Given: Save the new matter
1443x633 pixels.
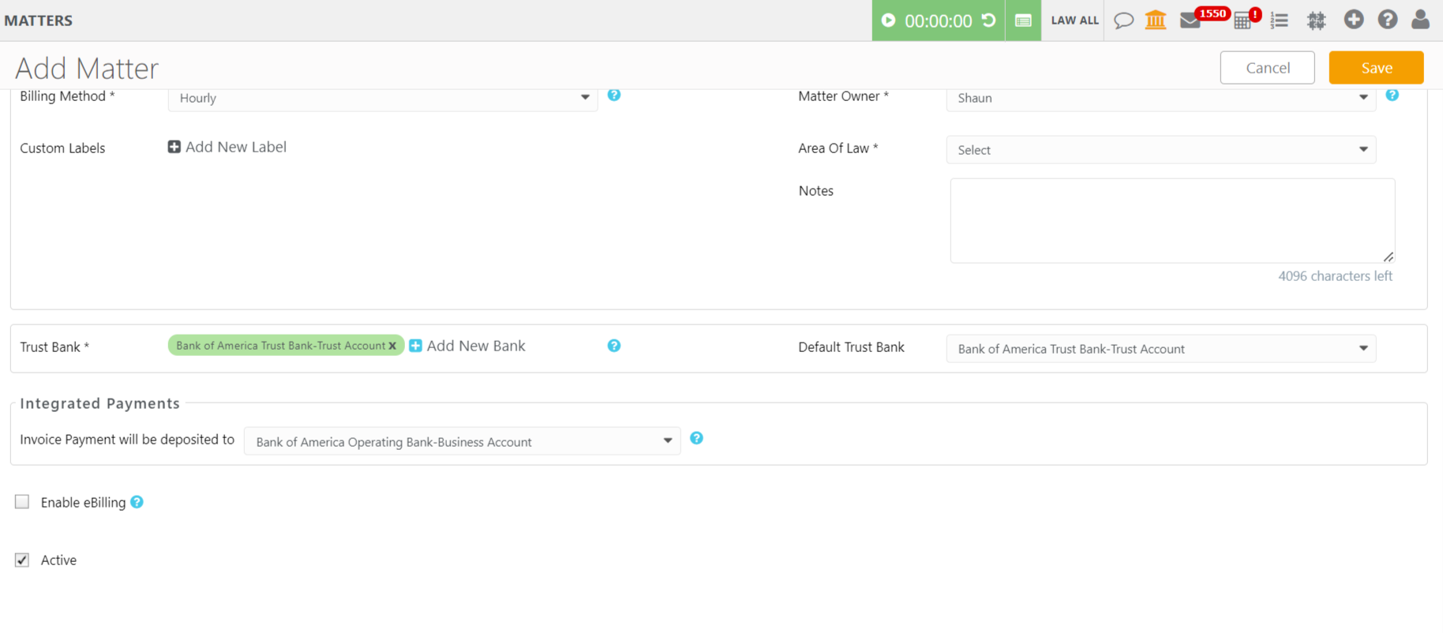Looking at the screenshot, I should pyautogui.click(x=1376, y=68).
